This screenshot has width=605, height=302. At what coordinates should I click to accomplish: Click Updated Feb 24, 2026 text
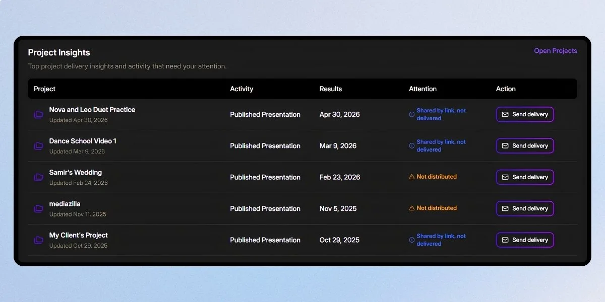(x=79, y=183)
